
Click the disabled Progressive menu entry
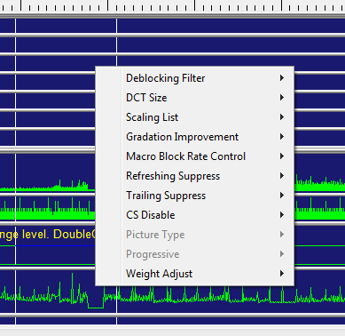tap(194, 254)
